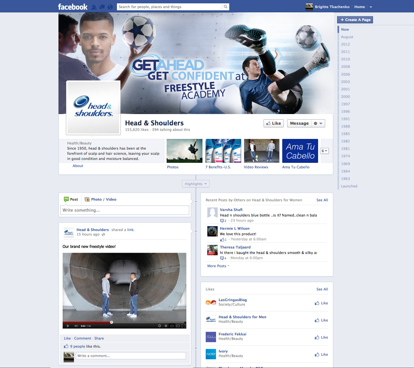Click the Facebook logo in header
The image size is (414, 368).
click(x=73, y=7)
